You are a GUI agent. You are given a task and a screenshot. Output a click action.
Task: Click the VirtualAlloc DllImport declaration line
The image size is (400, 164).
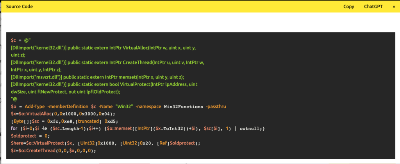tap(103, 48)
